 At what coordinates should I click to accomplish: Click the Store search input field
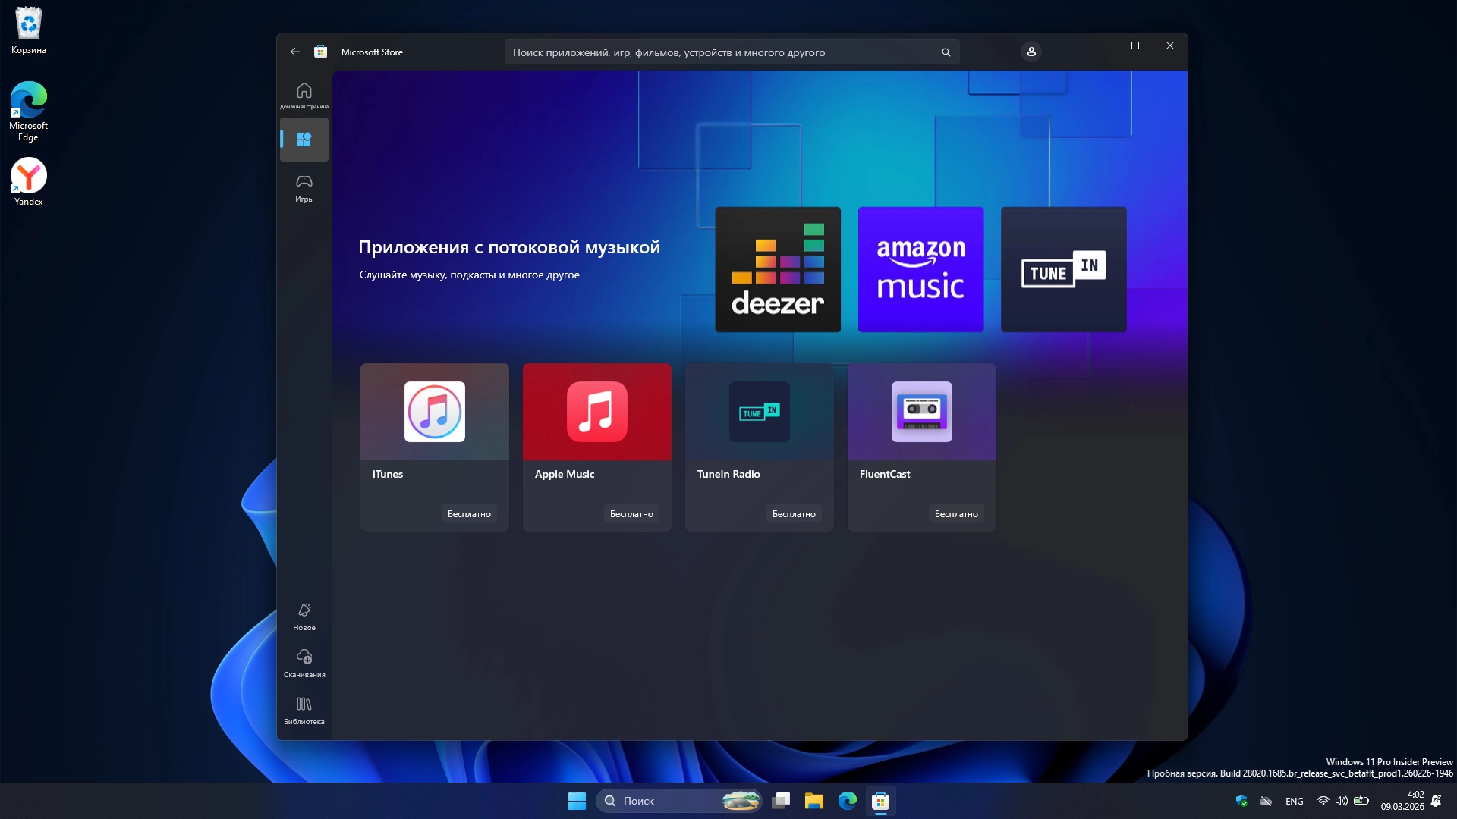[721, 52]
